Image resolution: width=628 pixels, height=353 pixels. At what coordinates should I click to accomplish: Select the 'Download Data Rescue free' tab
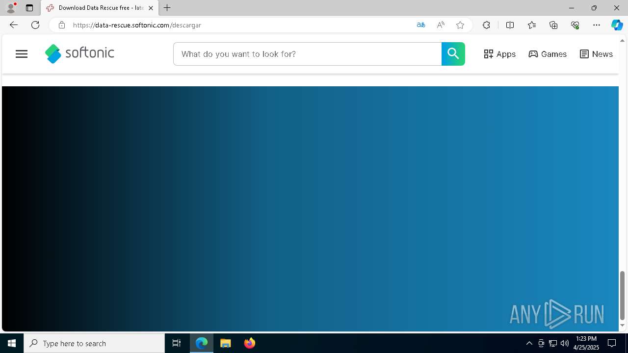101,8
